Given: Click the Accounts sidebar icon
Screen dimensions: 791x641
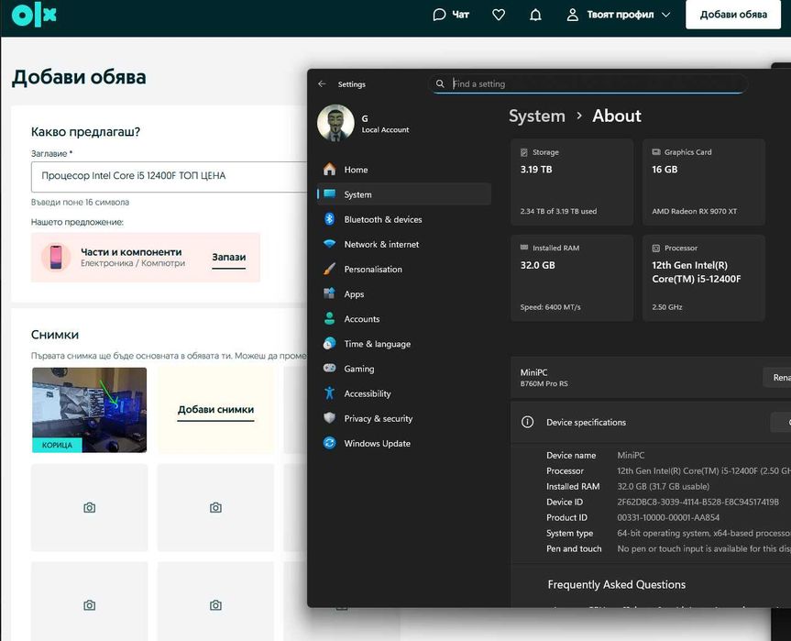Looking at the screenshot, I should [329, 318].
